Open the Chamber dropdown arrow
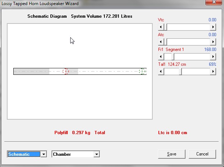224x167 pixels. tap(97, 154)
